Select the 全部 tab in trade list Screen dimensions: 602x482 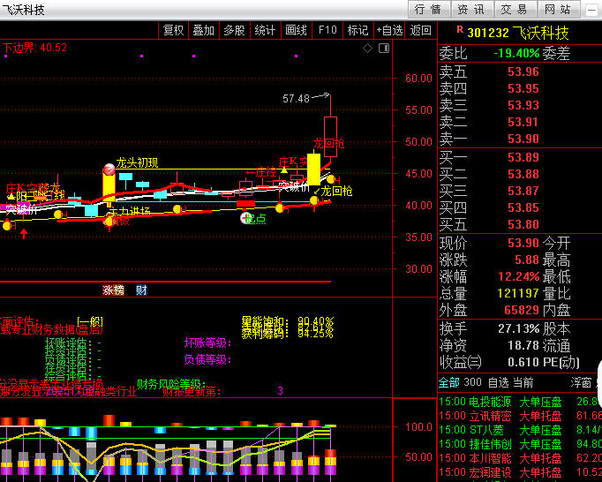[448, 382]
